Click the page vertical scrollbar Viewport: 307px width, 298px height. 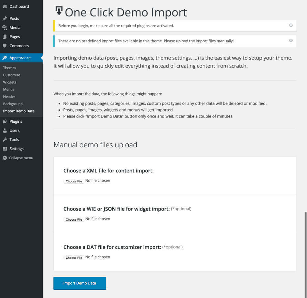click(x=306, y=254)
